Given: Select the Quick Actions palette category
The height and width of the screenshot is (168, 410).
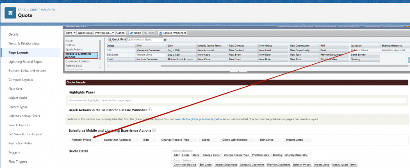Looking at the screenshot, I should click(74, 49).
